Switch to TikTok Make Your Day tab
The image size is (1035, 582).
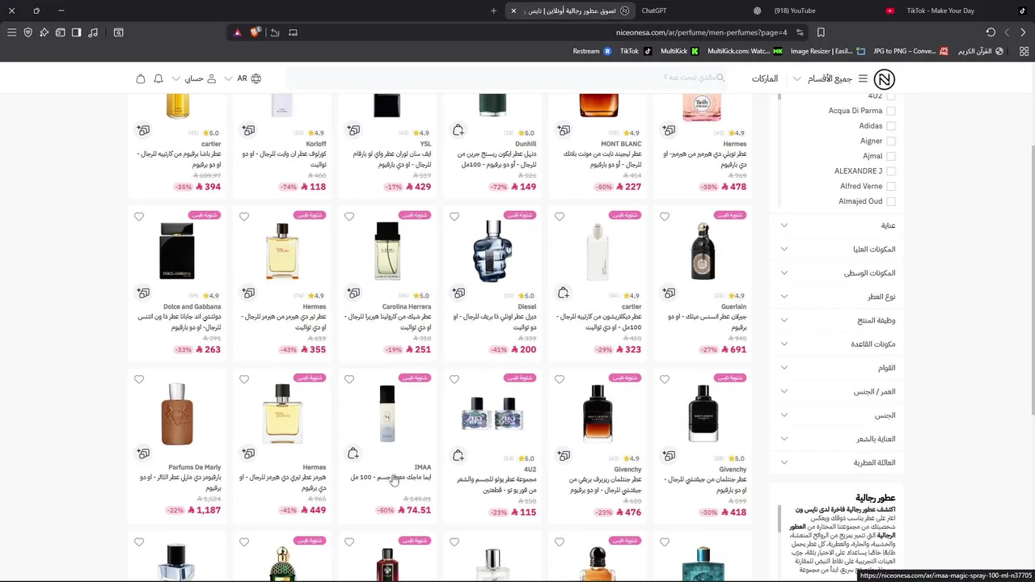[x=940, y=11]
